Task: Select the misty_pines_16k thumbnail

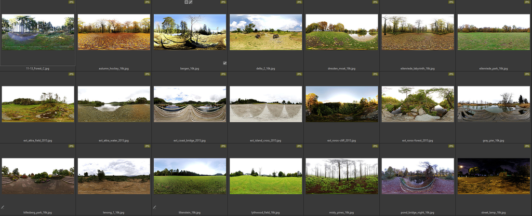Action: coord(341,176)
